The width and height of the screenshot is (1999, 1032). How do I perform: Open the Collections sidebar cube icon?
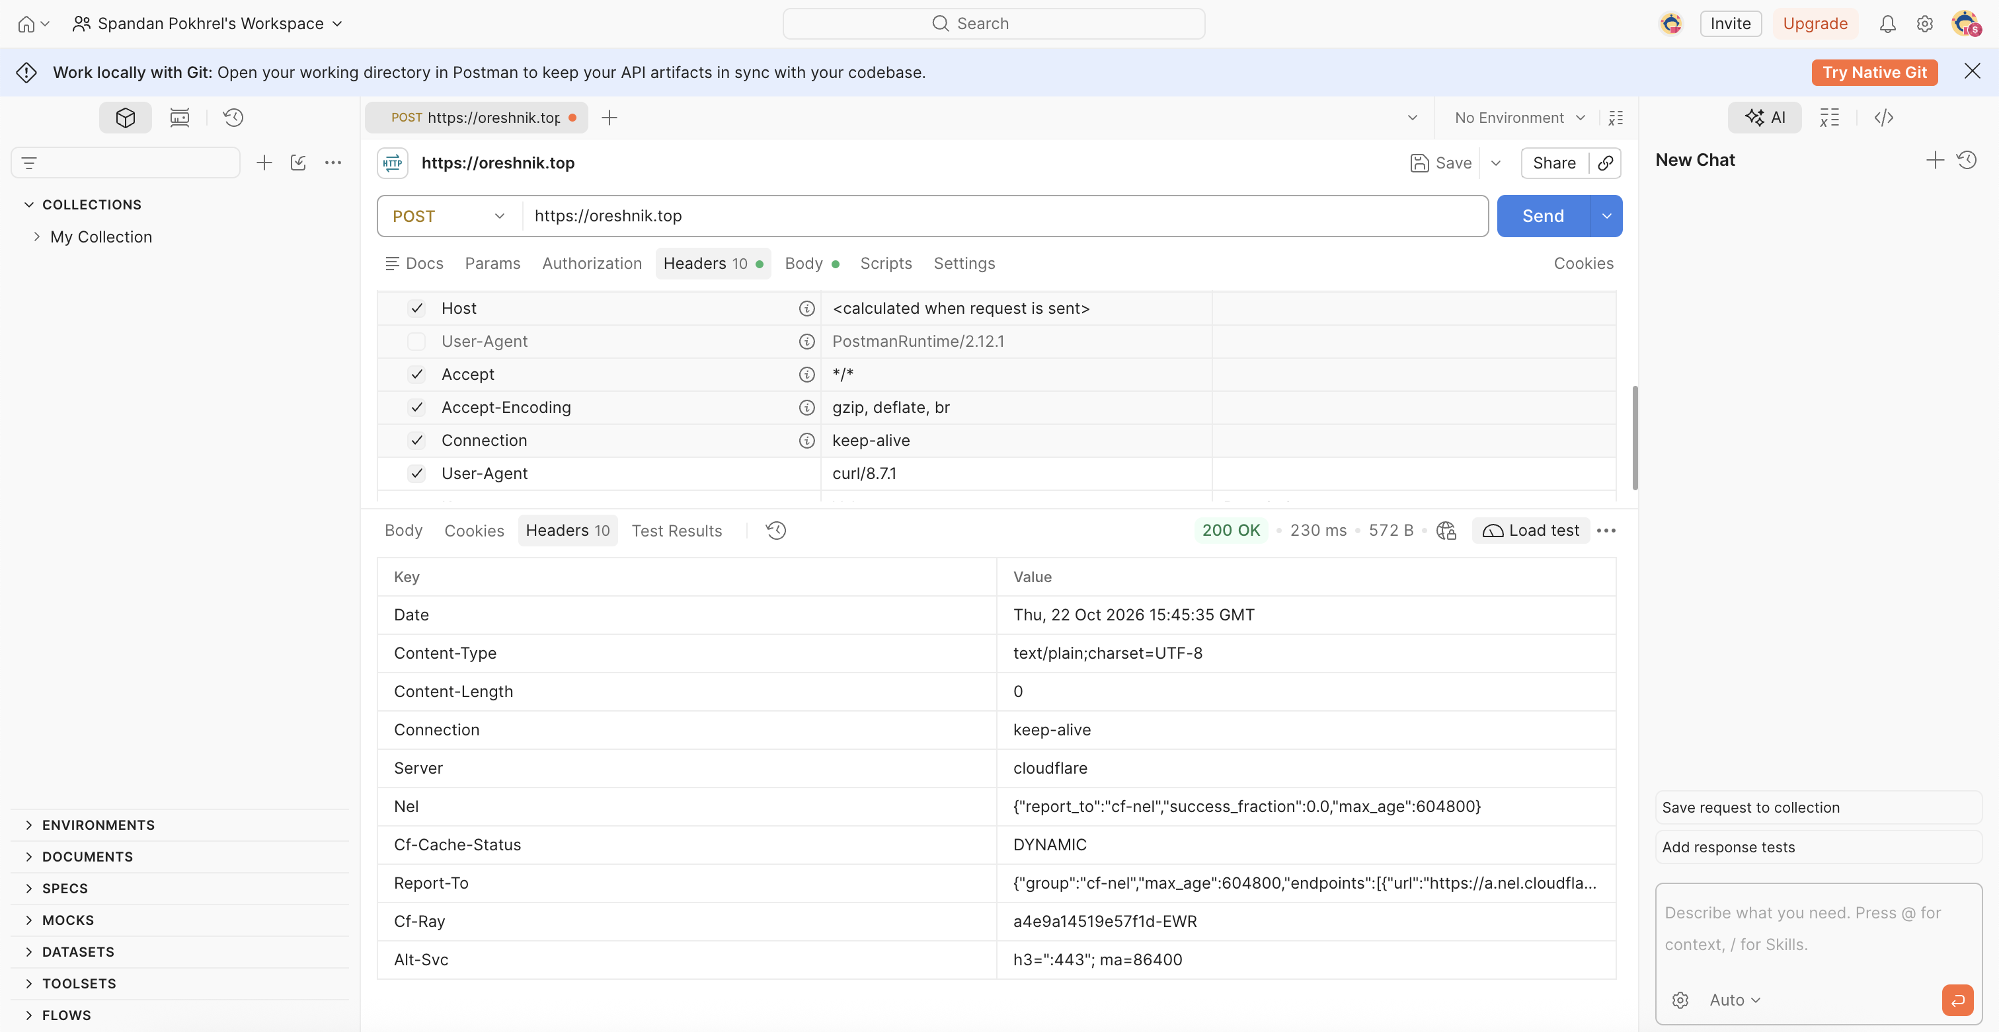(125, 118)
